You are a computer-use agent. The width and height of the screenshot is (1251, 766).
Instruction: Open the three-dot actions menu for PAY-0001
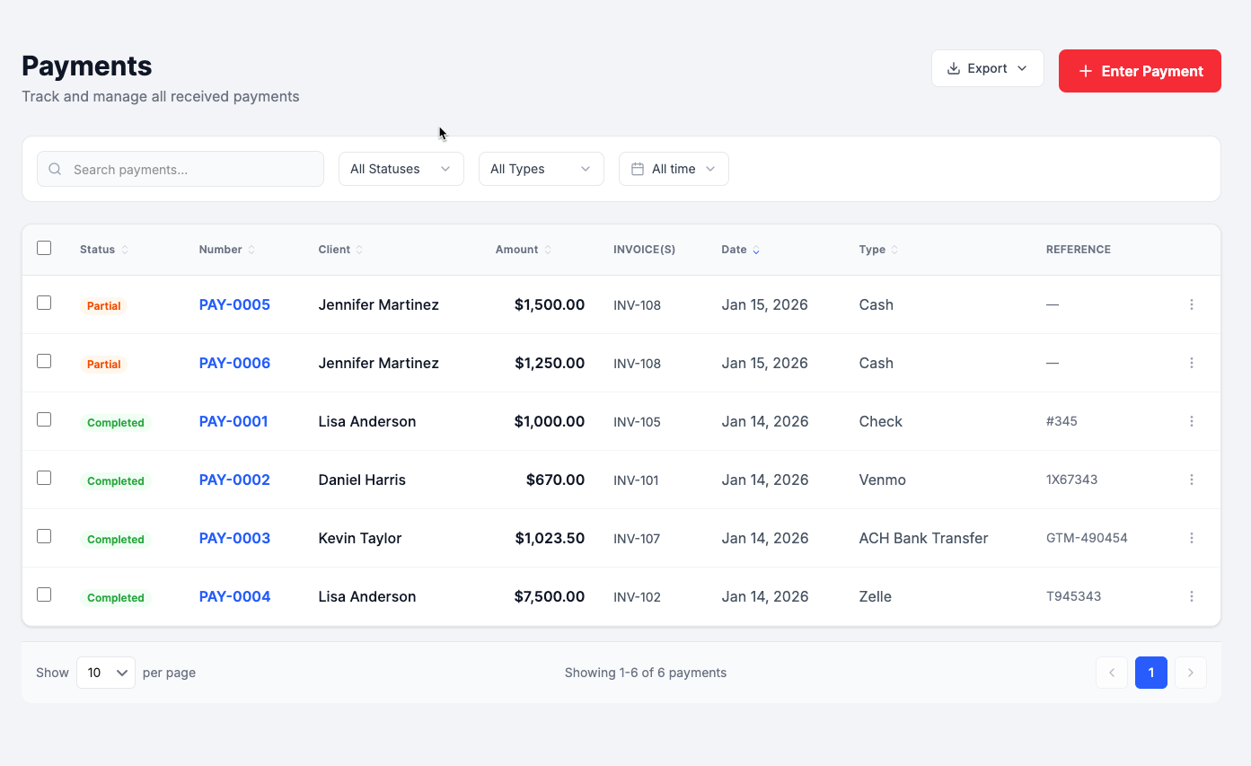[x=1192, y=420]
